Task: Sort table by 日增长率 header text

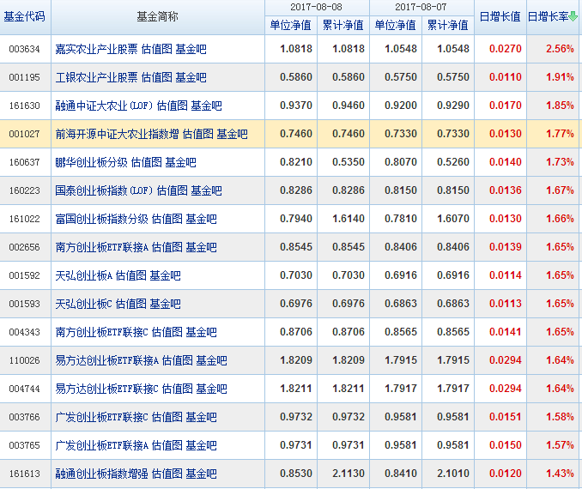Action: click(548, 16)
